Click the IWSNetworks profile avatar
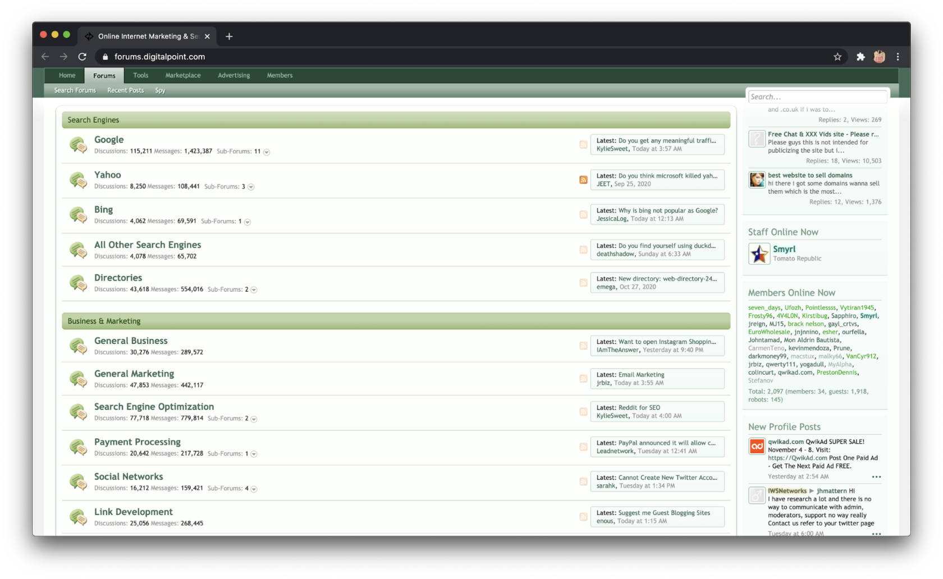Image resolution: width=943 pixels, height=579 pixels. 757,495
